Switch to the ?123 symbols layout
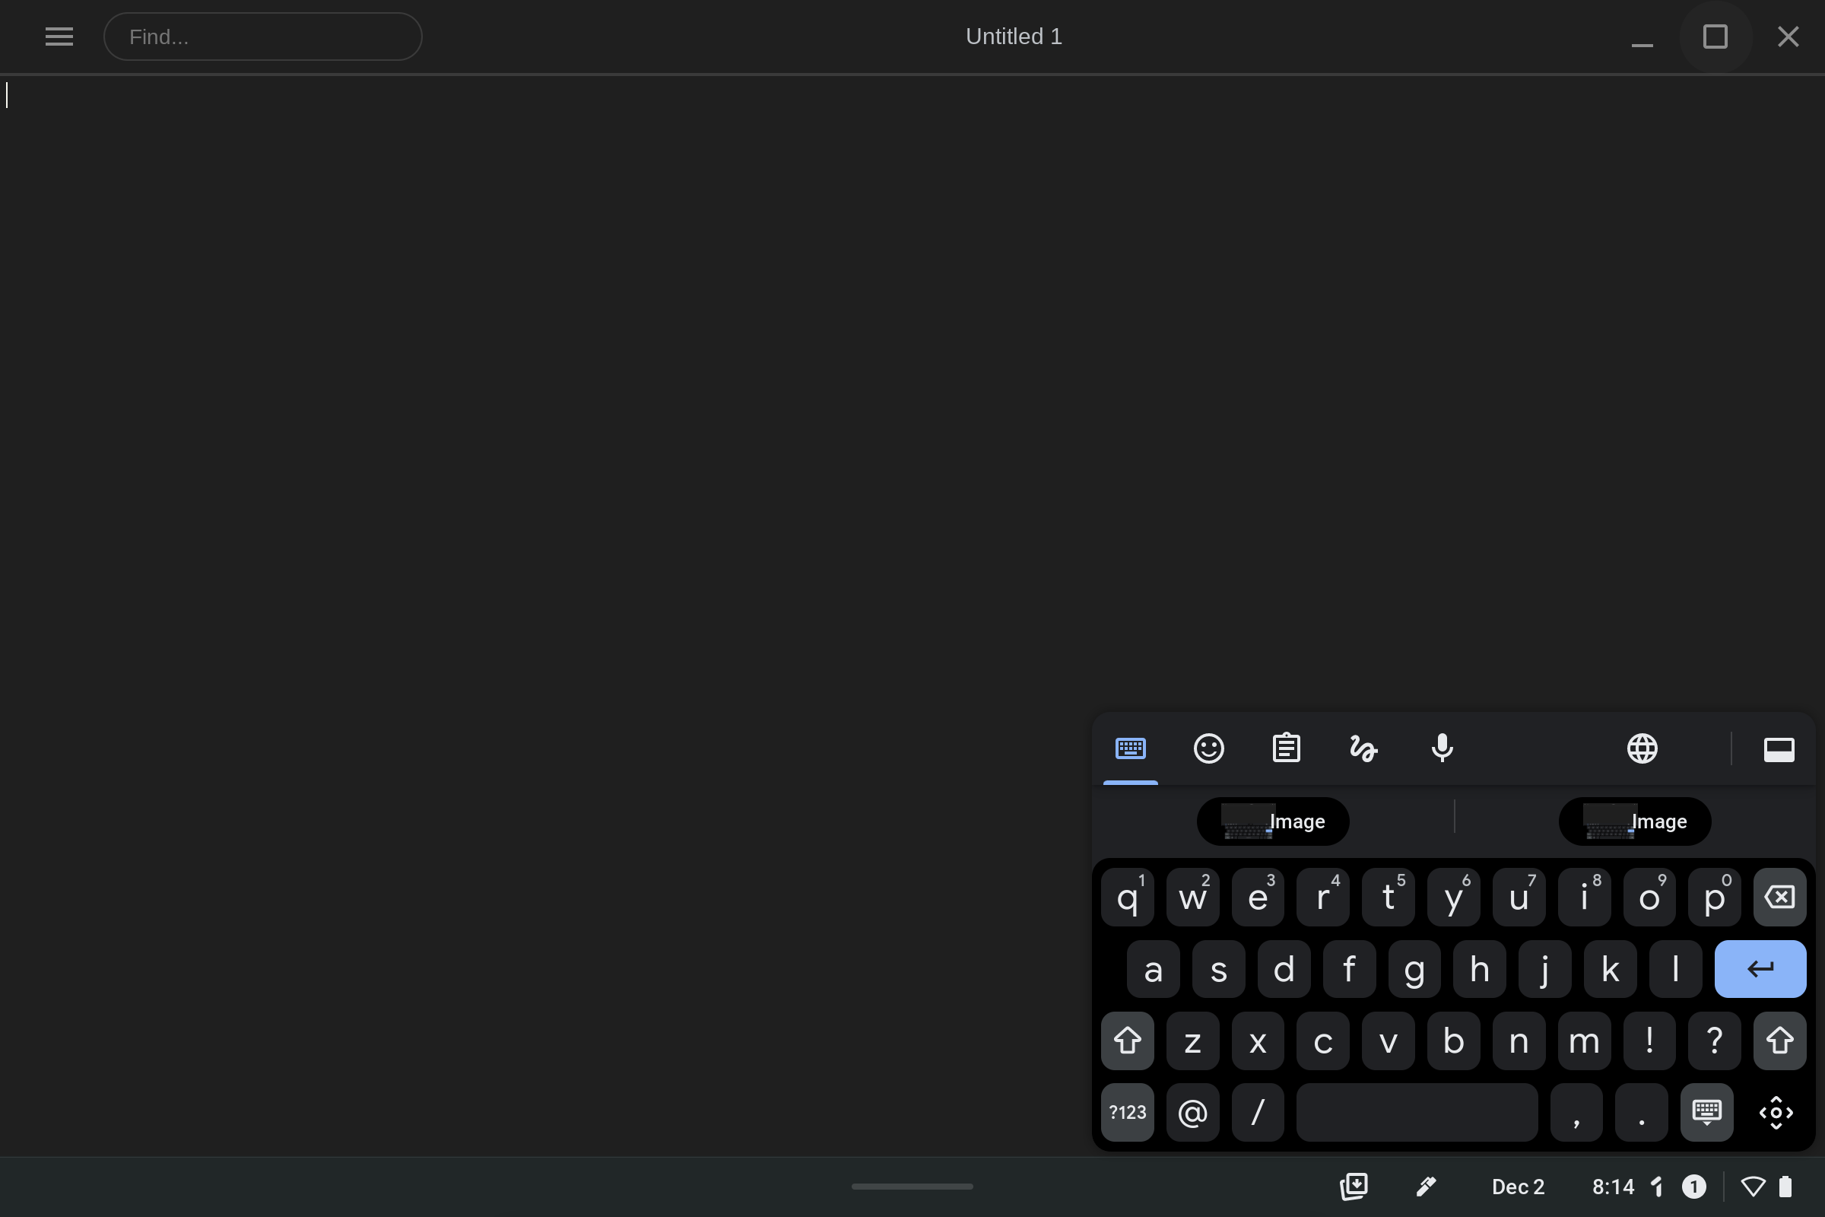This screenshot has width=1825, height=1217. click(1127, 1112)
